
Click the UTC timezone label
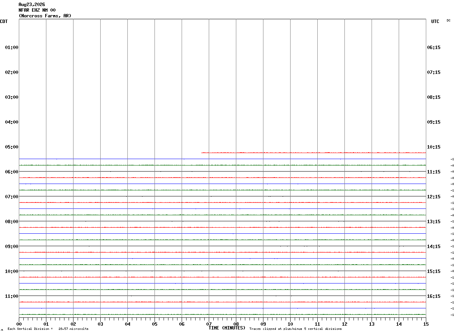pos(435,21)
